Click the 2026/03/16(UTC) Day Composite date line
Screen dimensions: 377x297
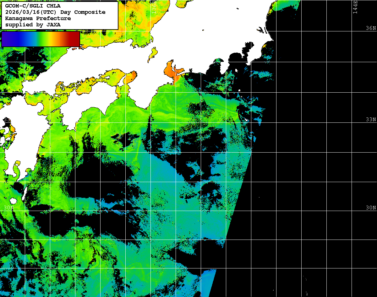click(x=55, y=12)
